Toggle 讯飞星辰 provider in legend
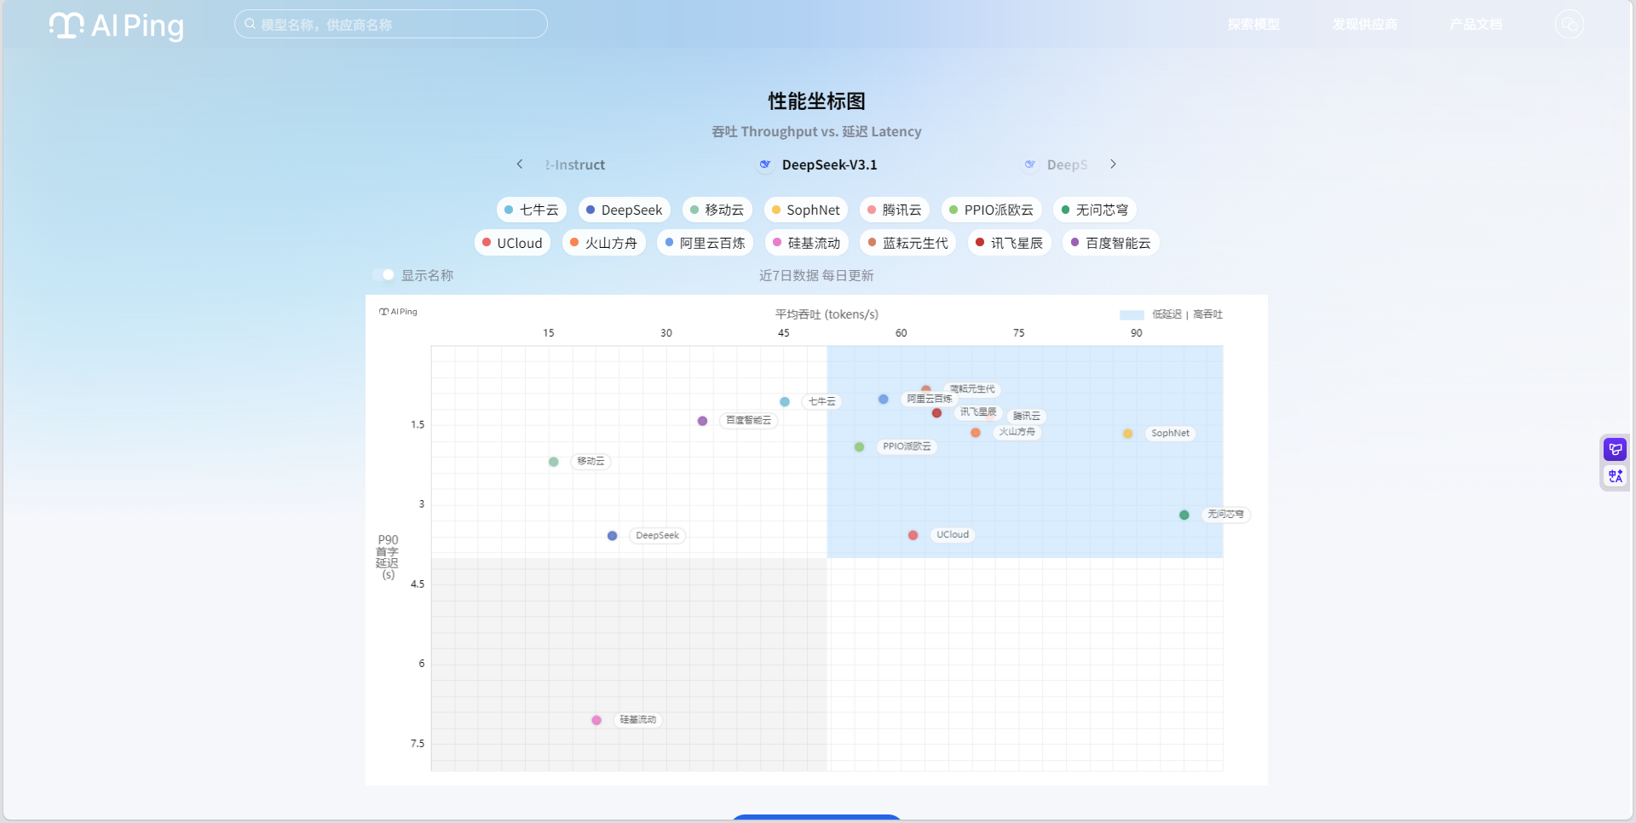Viewport: 1636px width, 823px height. [1009, 243]
